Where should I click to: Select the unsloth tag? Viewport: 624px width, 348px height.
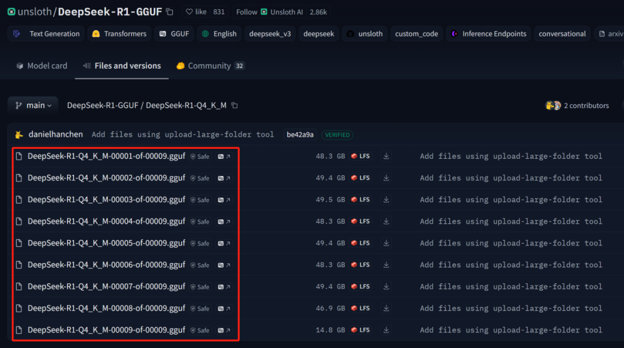pyautogui.click(x=365, y=34)
